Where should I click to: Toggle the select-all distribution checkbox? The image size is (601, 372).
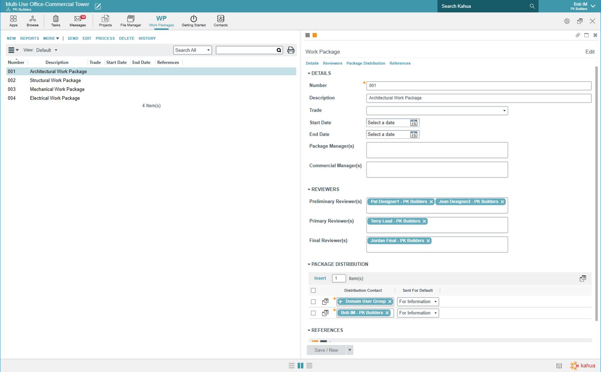[x=313, y=290]
